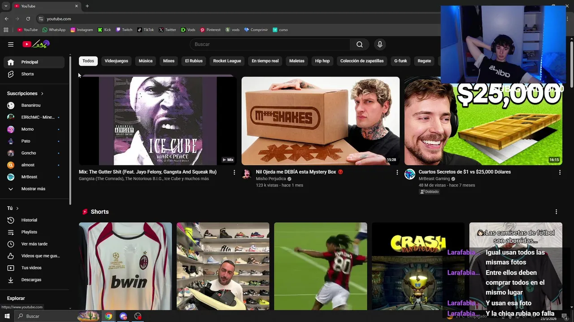This screenshot has height=322, width=574.
Task: Expand the Suscripciones section
Action: pyautogui.click(x=25, y=93)
